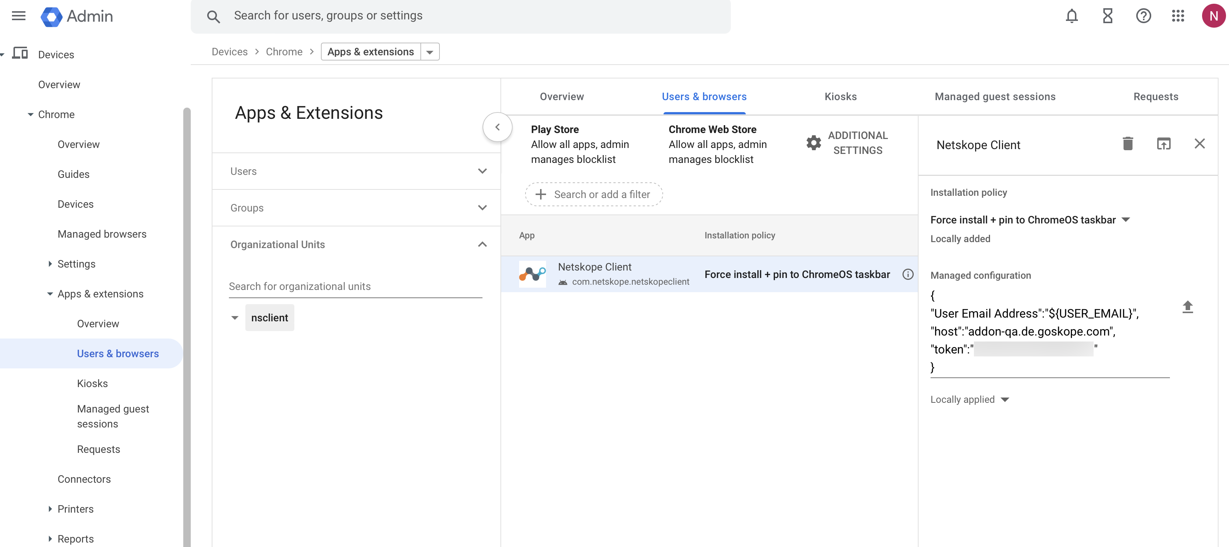Close the Netskope Client panel
Image resolution: width=1229 pixels, height=547 pixels.
(1199, 143)
